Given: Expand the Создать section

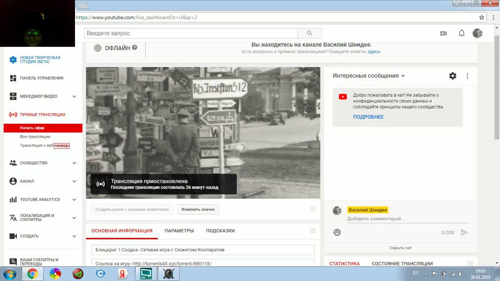Looking at the screenshot, I should pyautogui.click(x=74, y=236).
